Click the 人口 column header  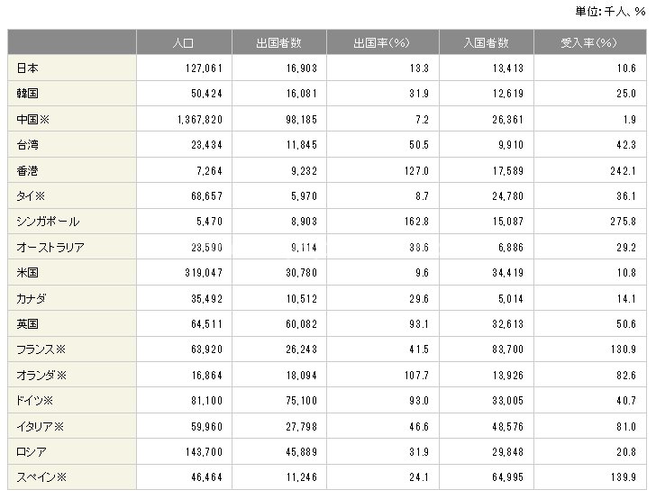184,42
